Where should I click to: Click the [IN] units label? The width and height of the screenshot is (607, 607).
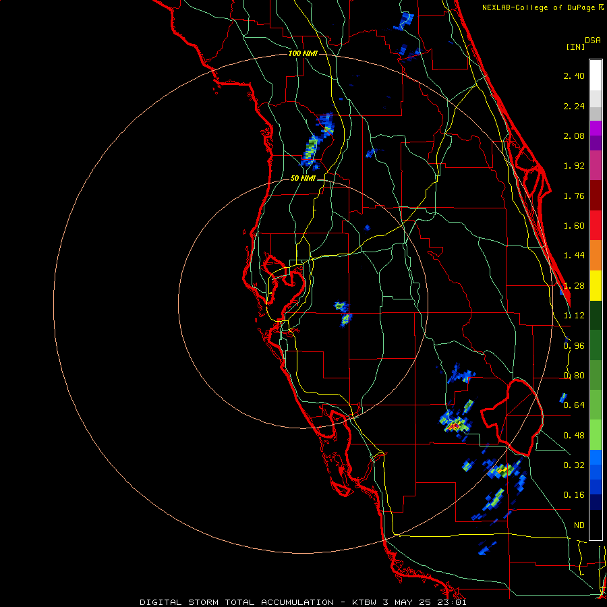(x=575, y=47)
